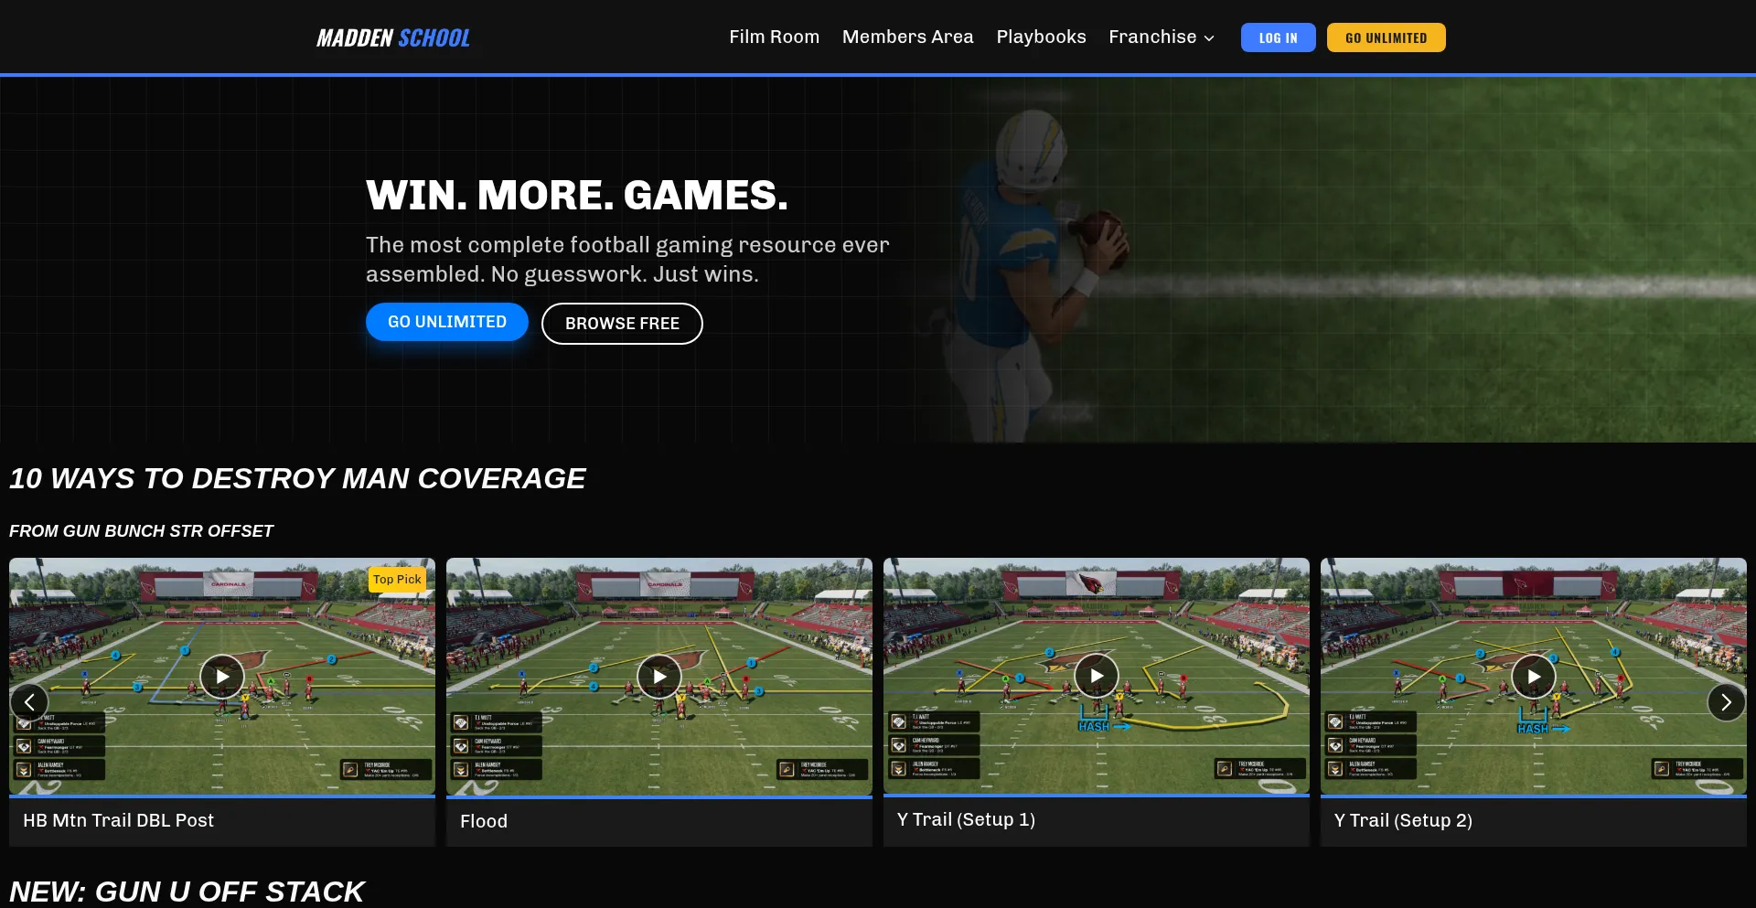Click the 10 Ways to Destroy Man Coverage heading
The image size is (1756, 908).
pyautogui.click(x=297, y=478)
